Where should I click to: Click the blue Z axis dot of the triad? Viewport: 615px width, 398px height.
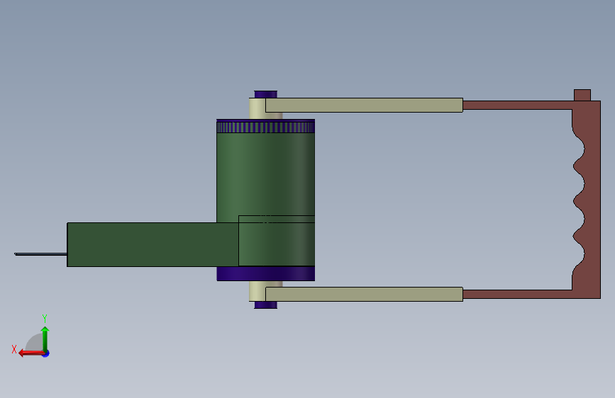[46, 353]
